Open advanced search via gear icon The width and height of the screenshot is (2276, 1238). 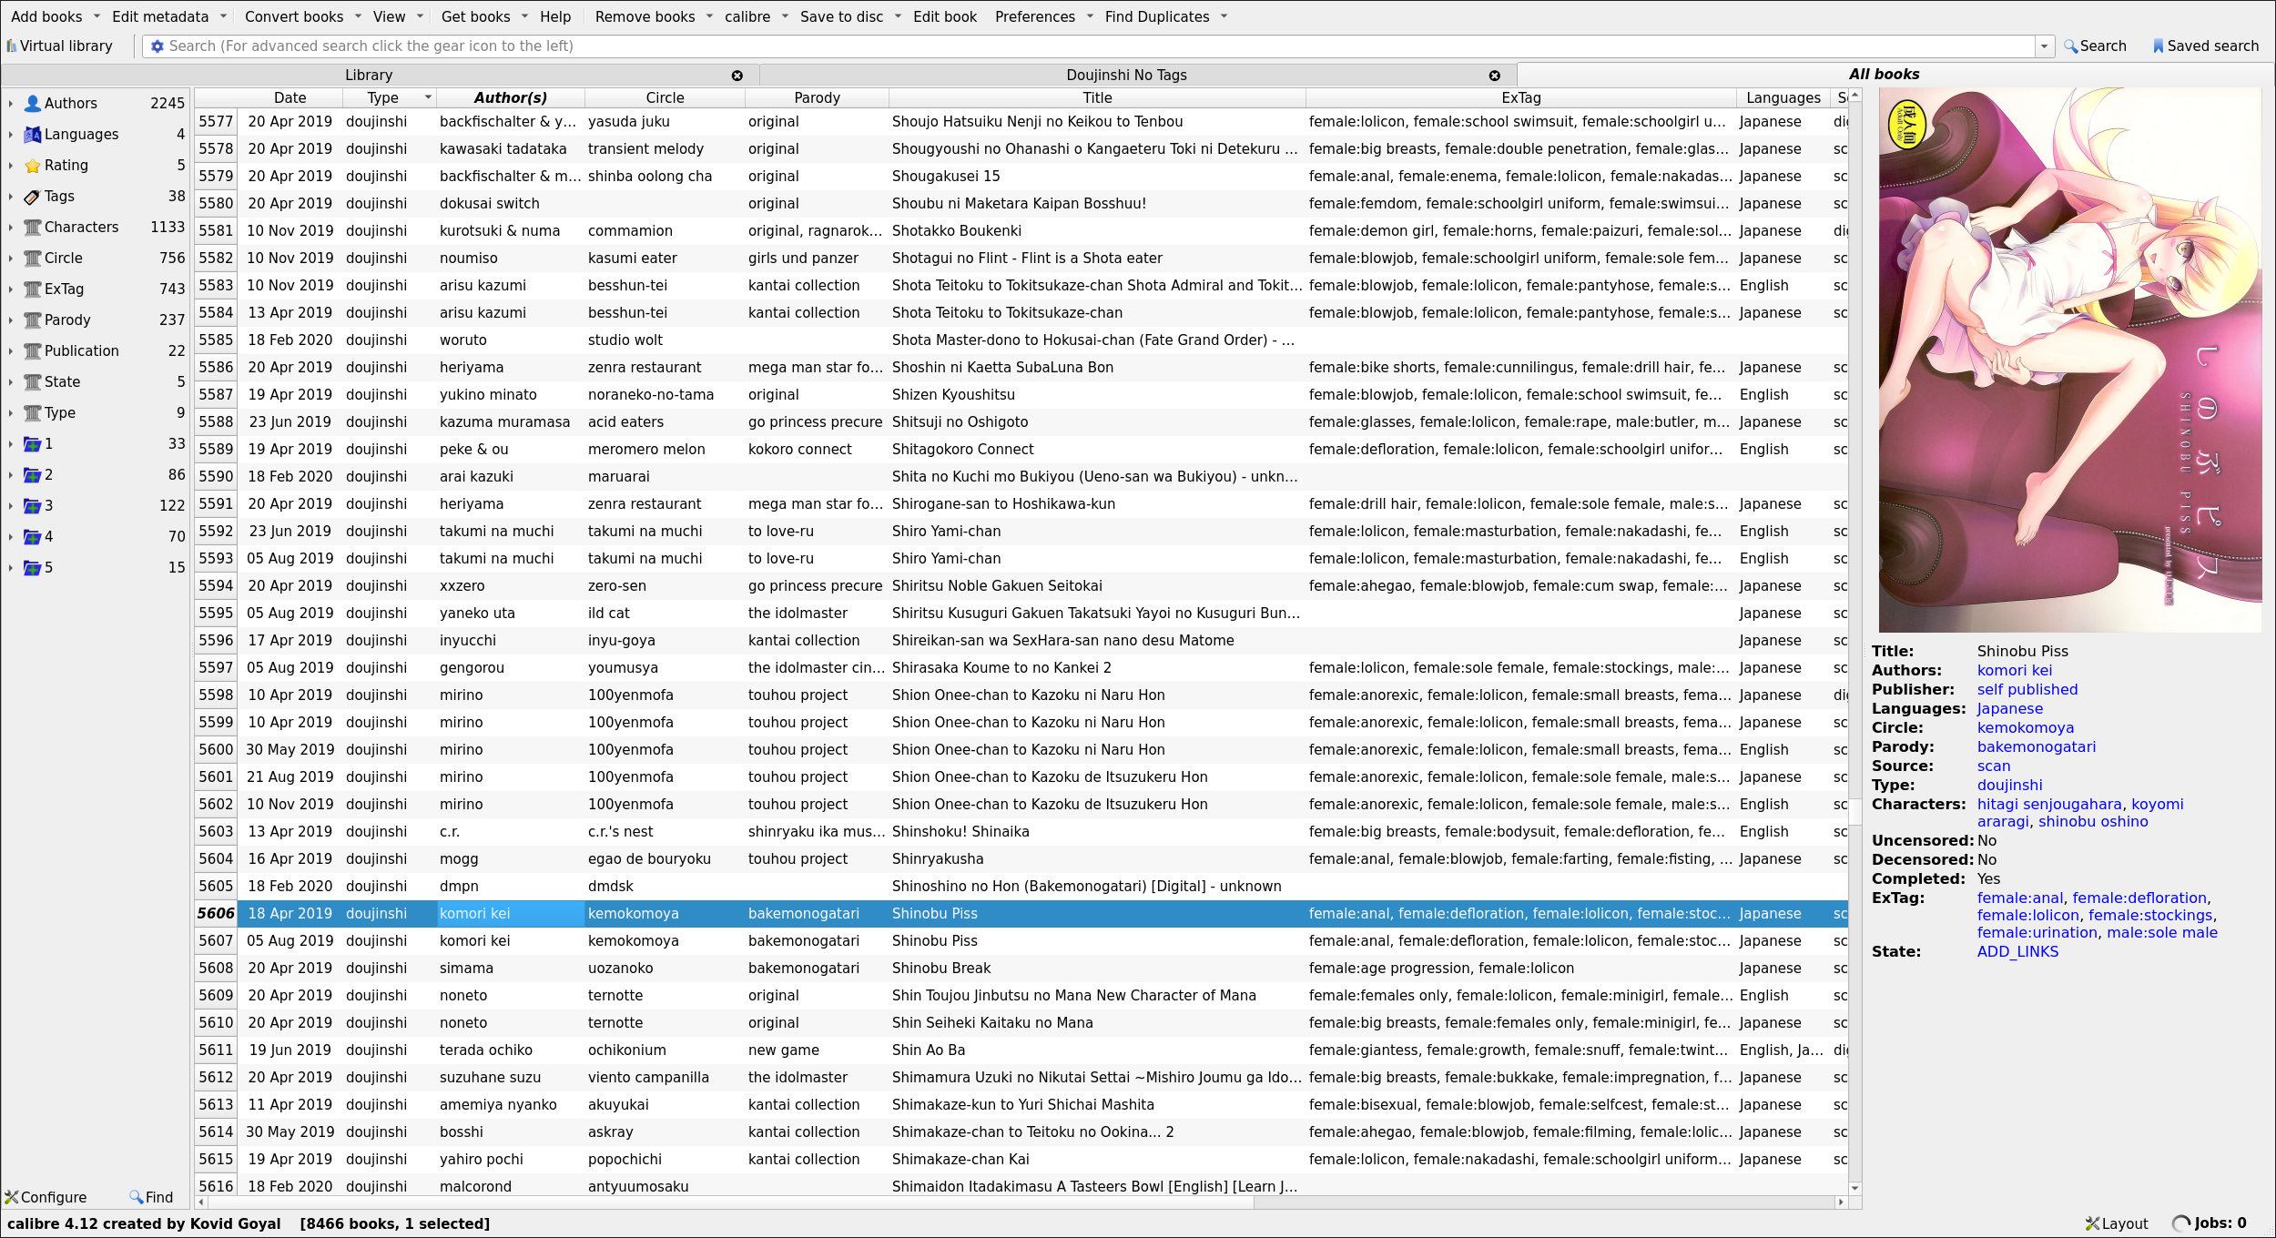click(157, 46)
